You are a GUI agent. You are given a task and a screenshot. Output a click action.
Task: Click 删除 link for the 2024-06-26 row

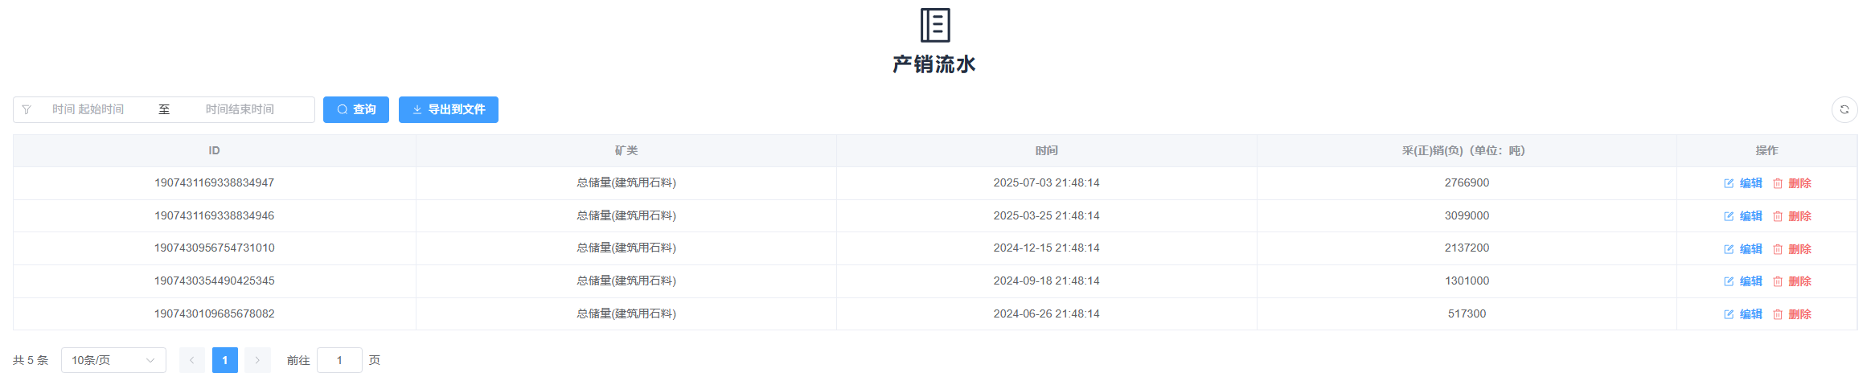1799,314
